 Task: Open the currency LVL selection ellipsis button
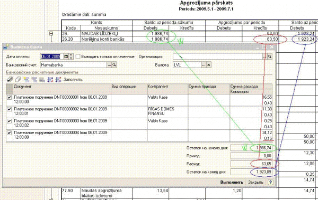point(204,65)
